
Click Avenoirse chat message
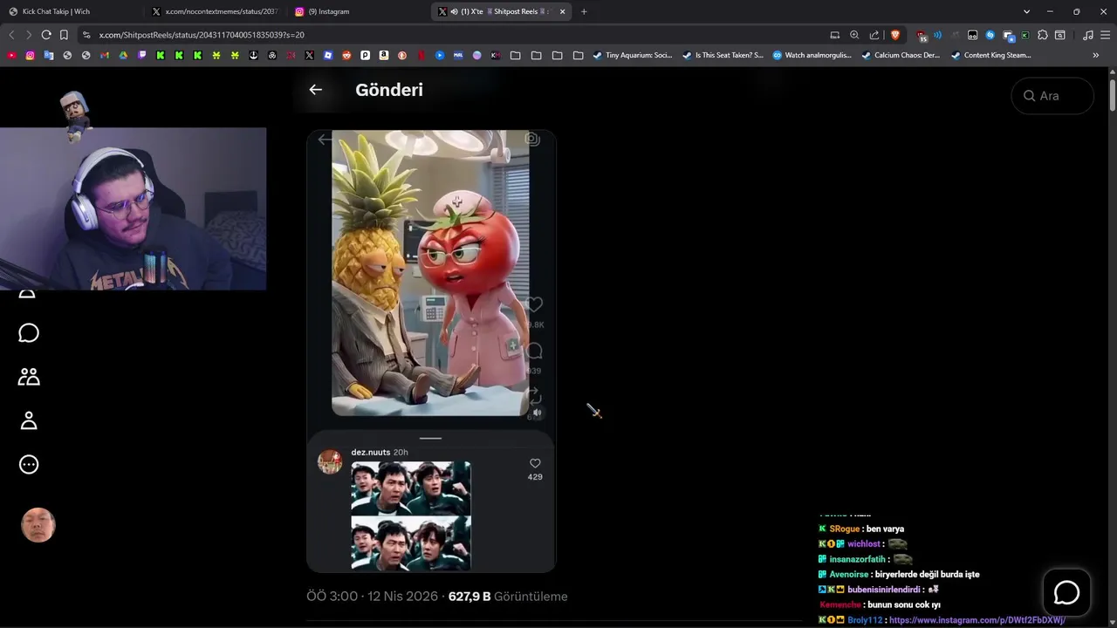pos(899,574)
